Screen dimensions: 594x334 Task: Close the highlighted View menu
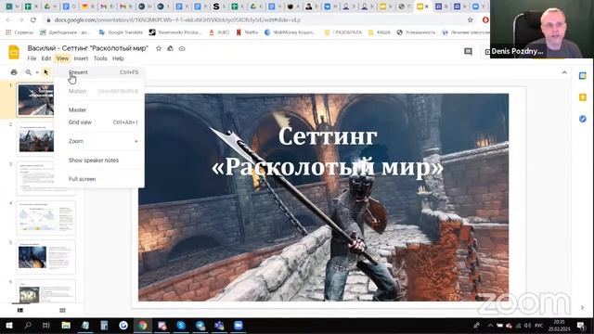pos(62,58)
